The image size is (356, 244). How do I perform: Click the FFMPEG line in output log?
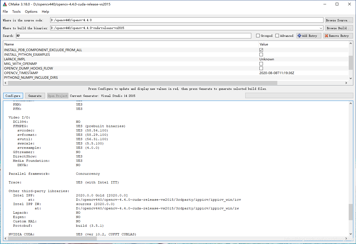69,126
